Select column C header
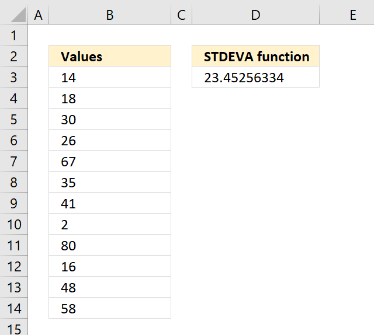The image size is (374, 335). click(182, 15)
